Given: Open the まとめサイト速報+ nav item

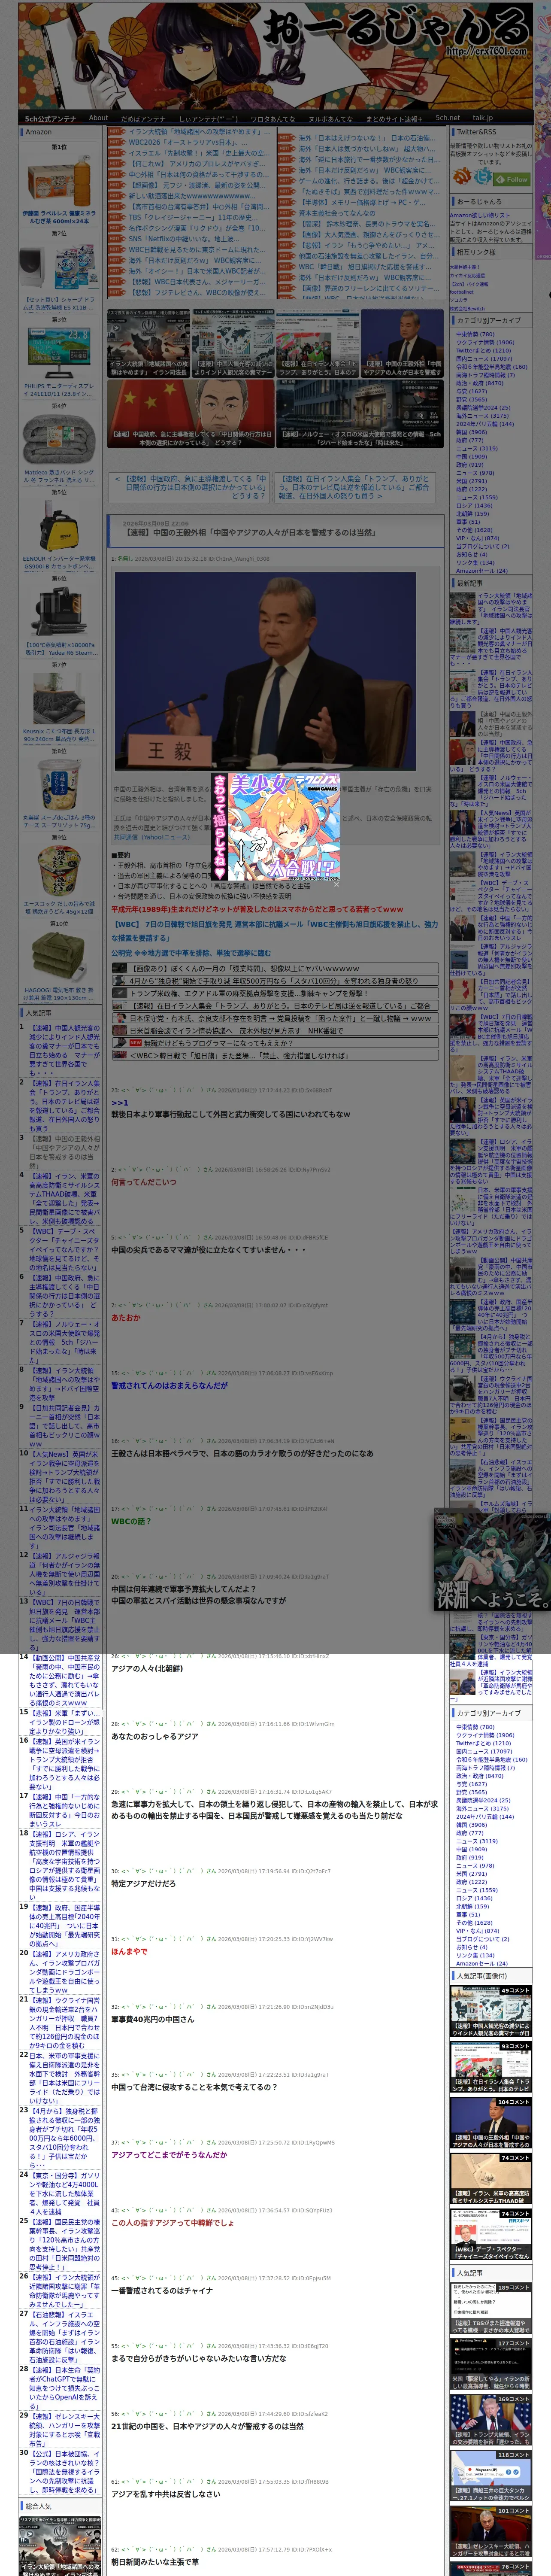Looking at the screenshot, I should point(394,118).
